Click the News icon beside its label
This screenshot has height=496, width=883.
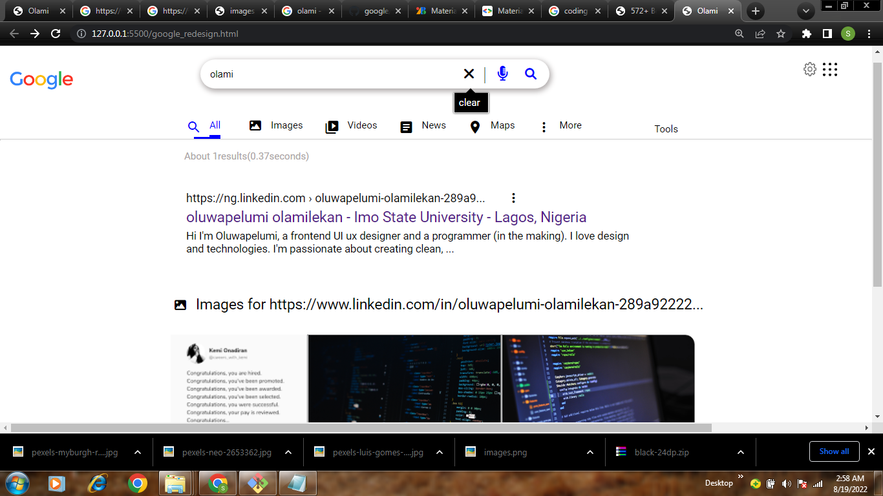coord(405,126)
